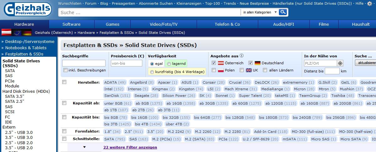The width and height of the screenshot is (376, 152).
Task: Click the 'von-bis' price range field
Action: 127,63
